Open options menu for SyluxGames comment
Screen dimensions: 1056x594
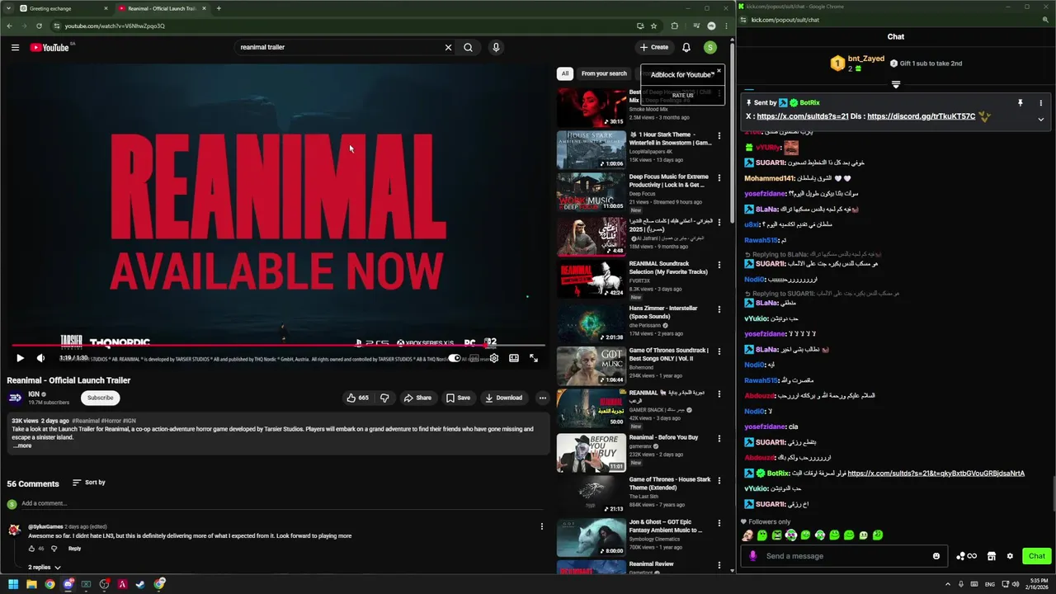tap(542, 526)
